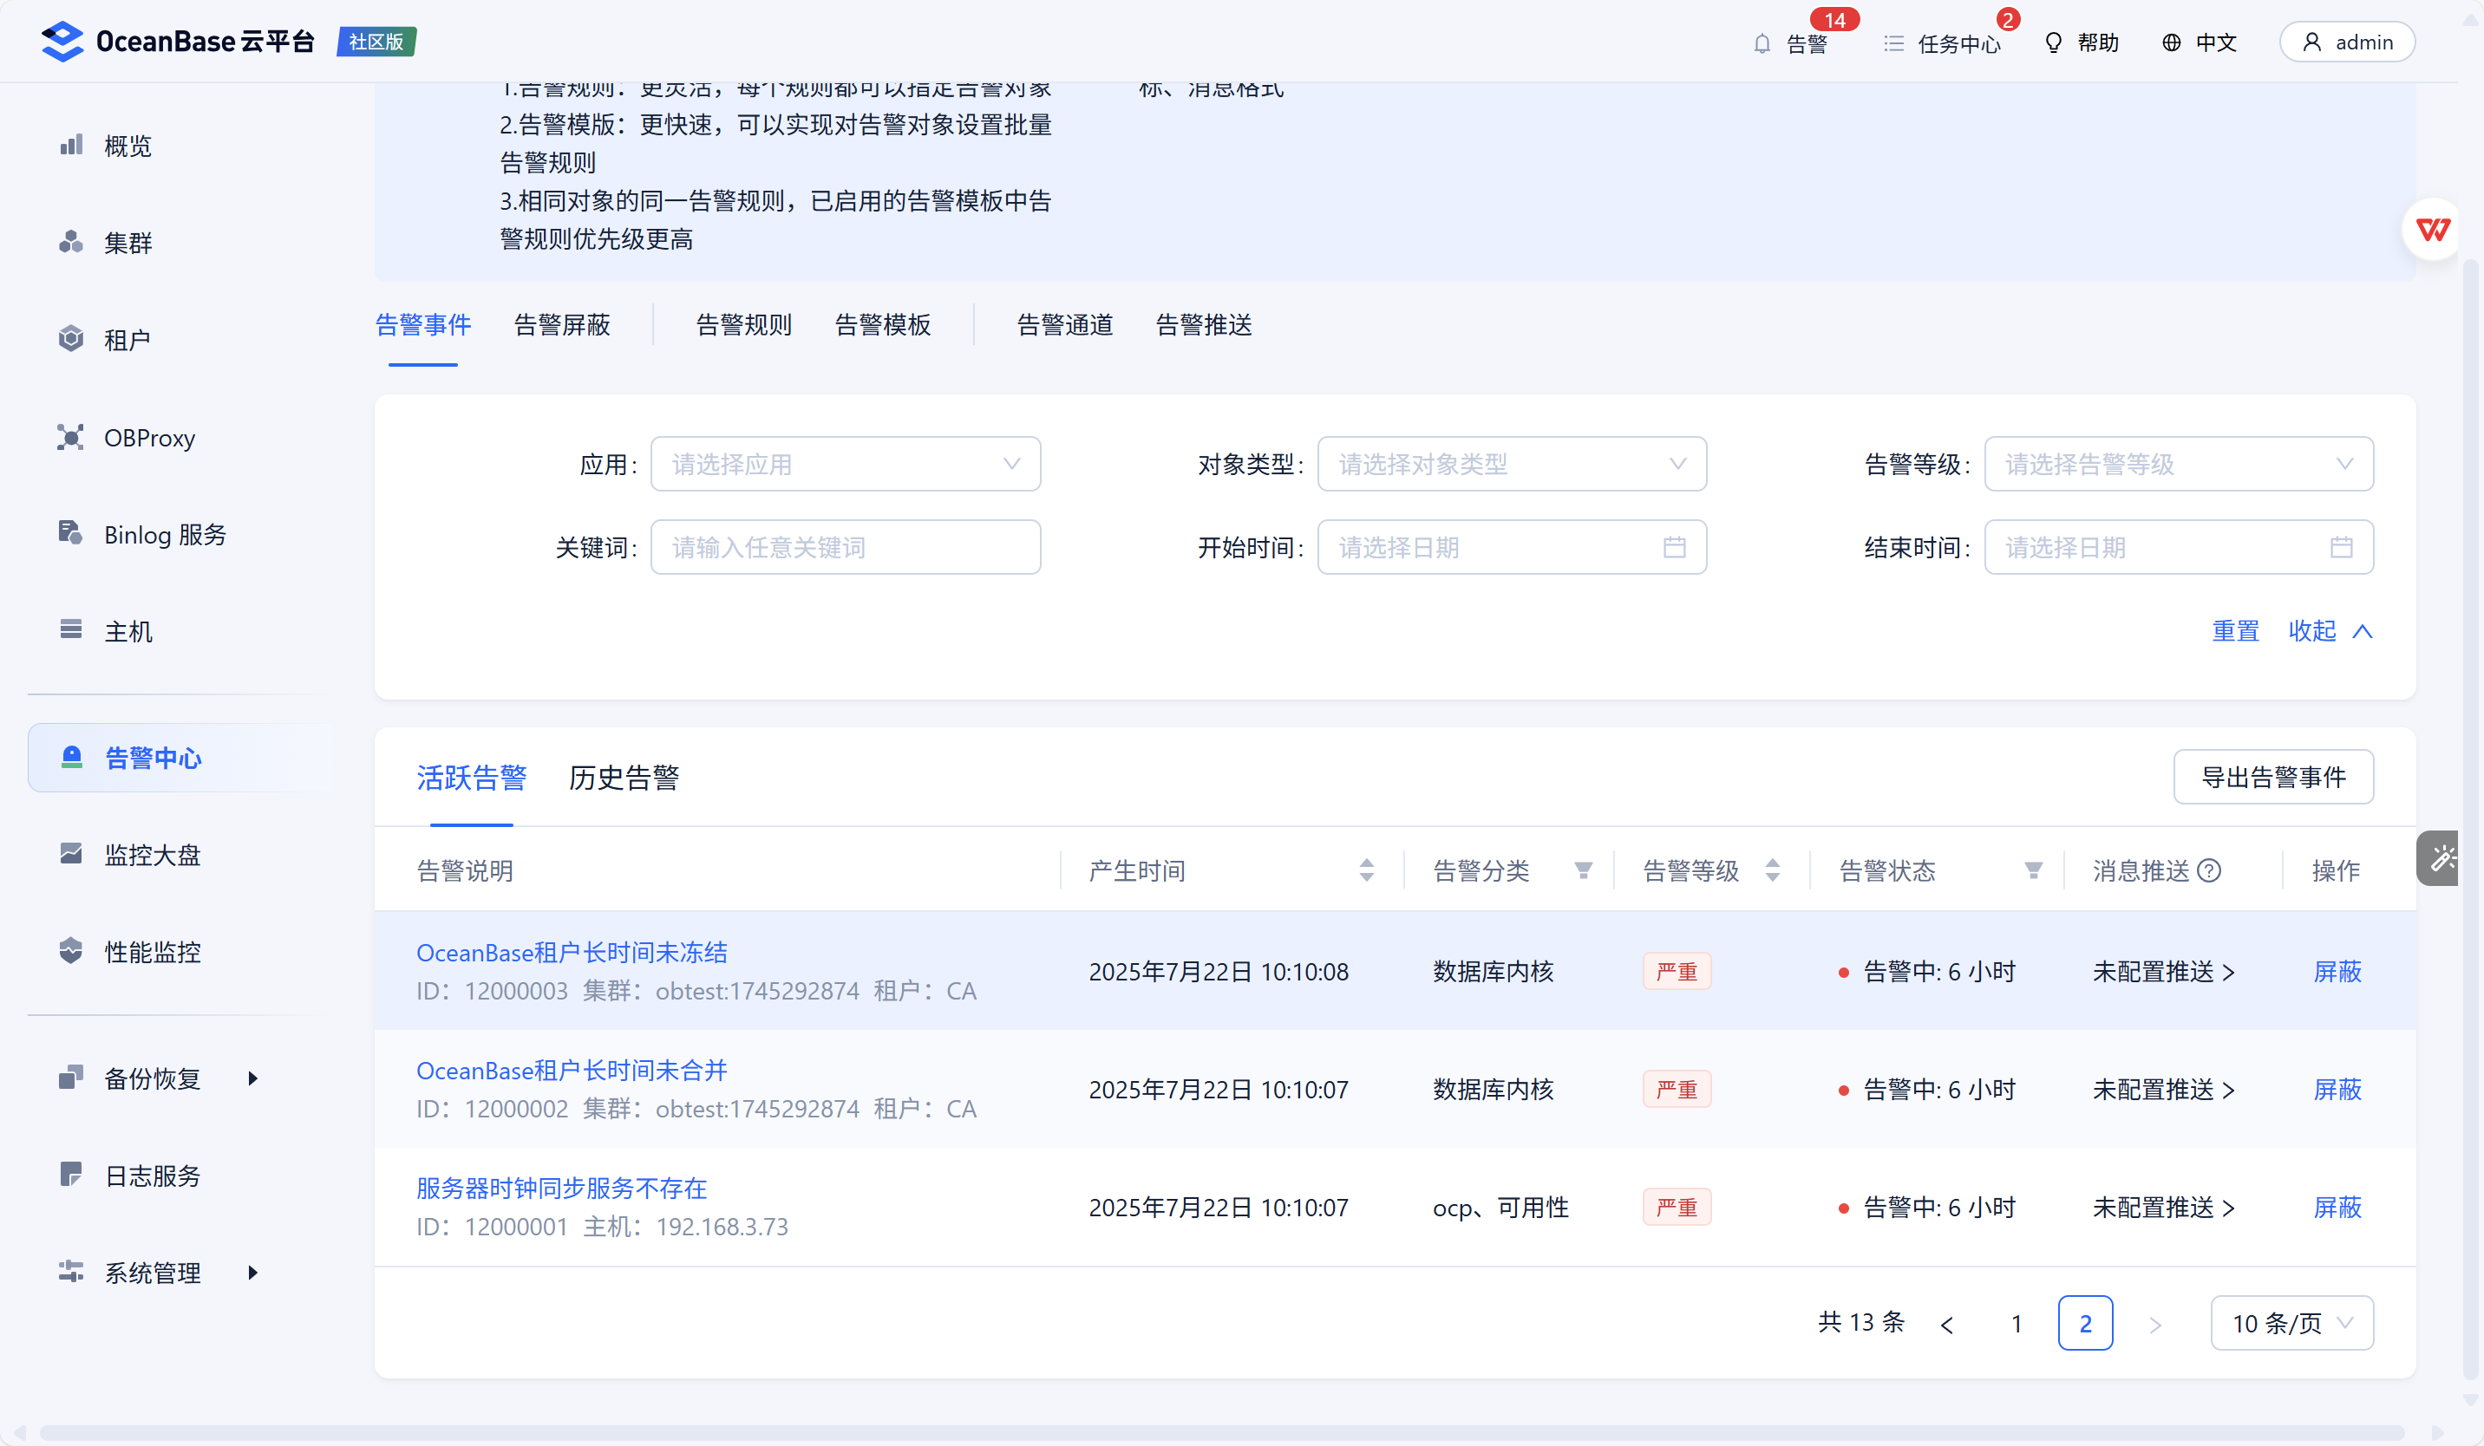Switch to the 告警推送 tab

[x=1204, y=325]
